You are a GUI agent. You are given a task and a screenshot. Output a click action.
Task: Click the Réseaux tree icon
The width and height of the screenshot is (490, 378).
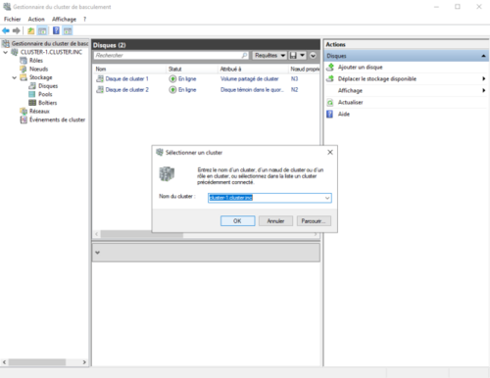(24, 112)
